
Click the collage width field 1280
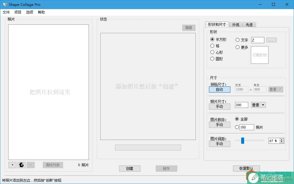pos(241,89)
